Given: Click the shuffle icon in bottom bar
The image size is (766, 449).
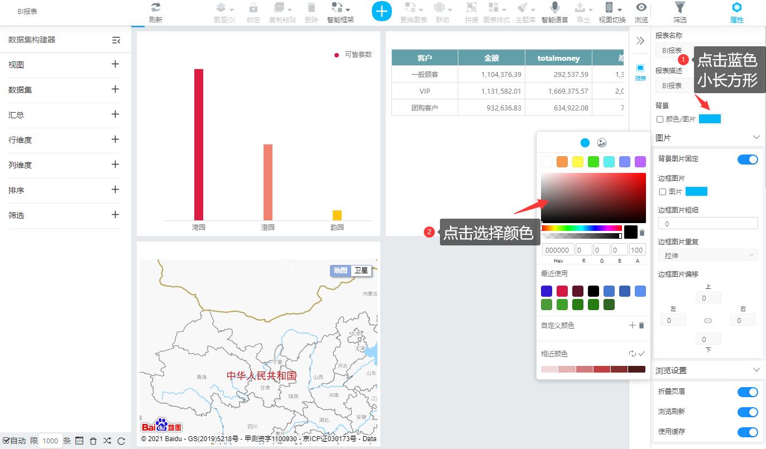Looking at the screenshot, I should click(x=107, y=441).
